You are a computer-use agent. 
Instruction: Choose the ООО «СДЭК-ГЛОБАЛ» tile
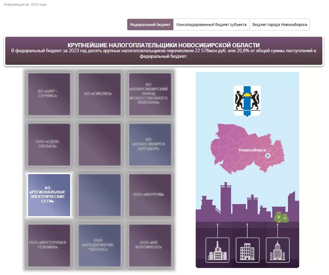point(49,145)
